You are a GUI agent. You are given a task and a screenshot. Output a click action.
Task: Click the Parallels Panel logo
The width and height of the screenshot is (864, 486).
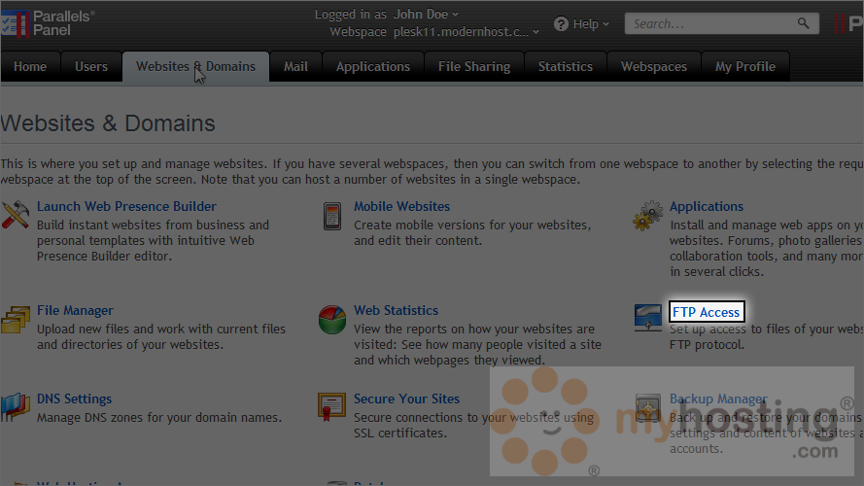pyautogui.click(x=48, y=23)
